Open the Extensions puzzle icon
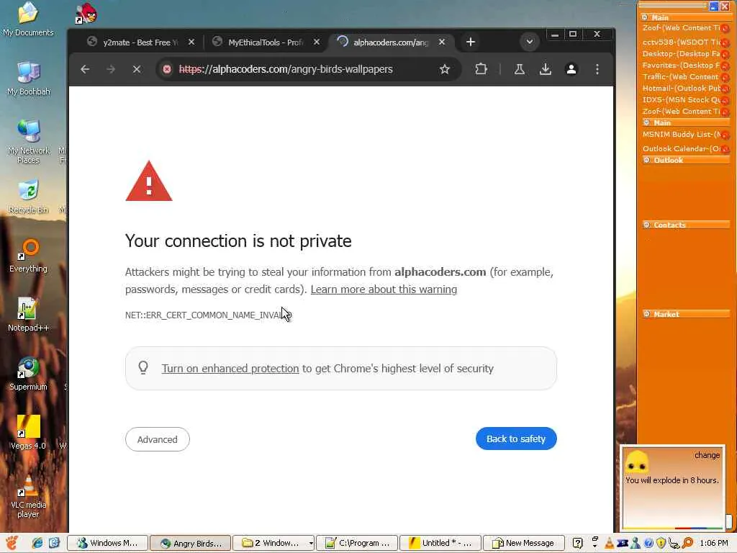The image size is (737, 553). pyautogui.click(x=481, y=70)
